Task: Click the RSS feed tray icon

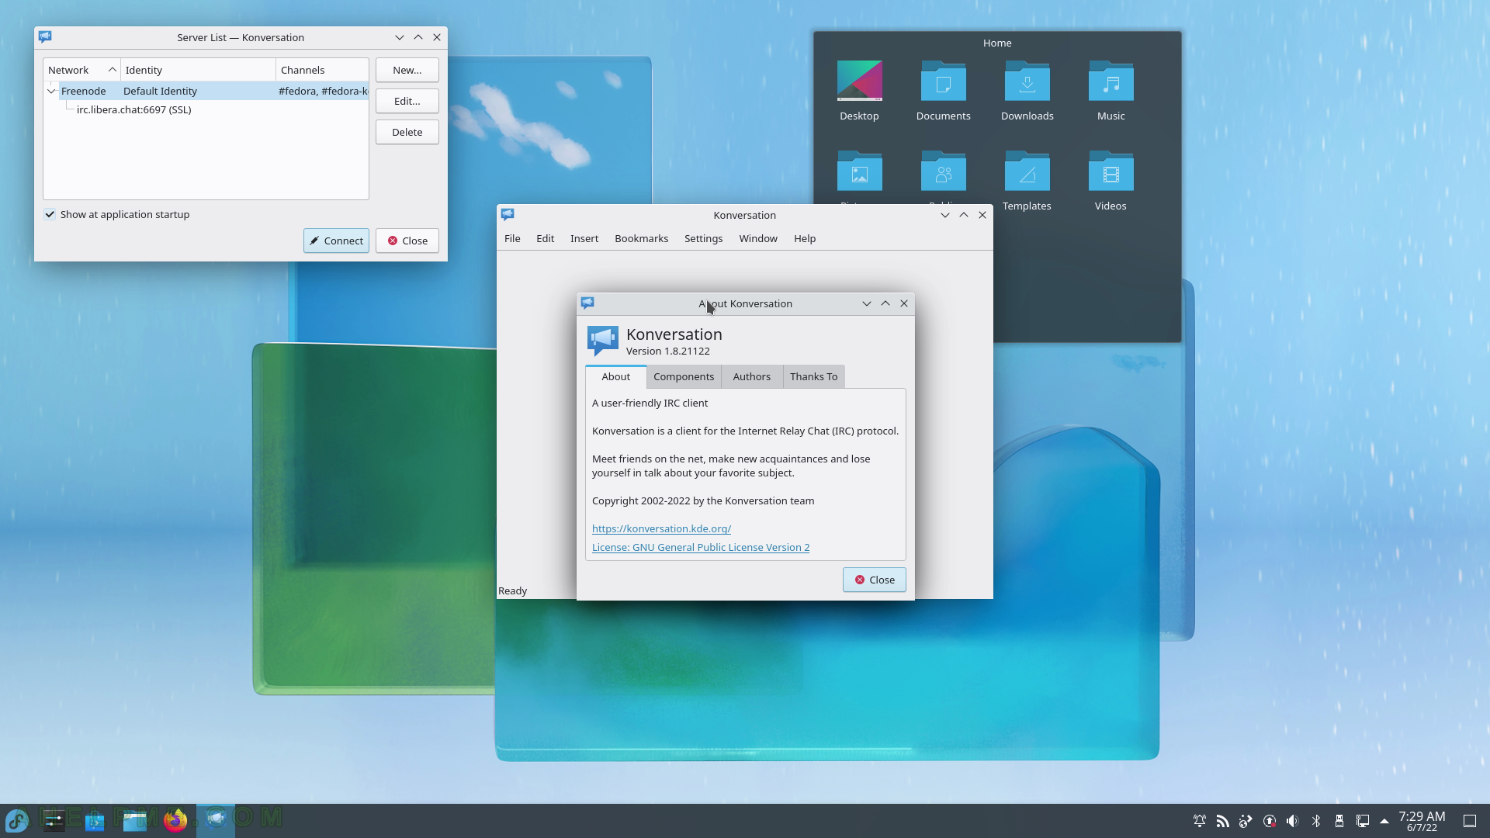Action: pyautogui.click(x=1223, y=821)
